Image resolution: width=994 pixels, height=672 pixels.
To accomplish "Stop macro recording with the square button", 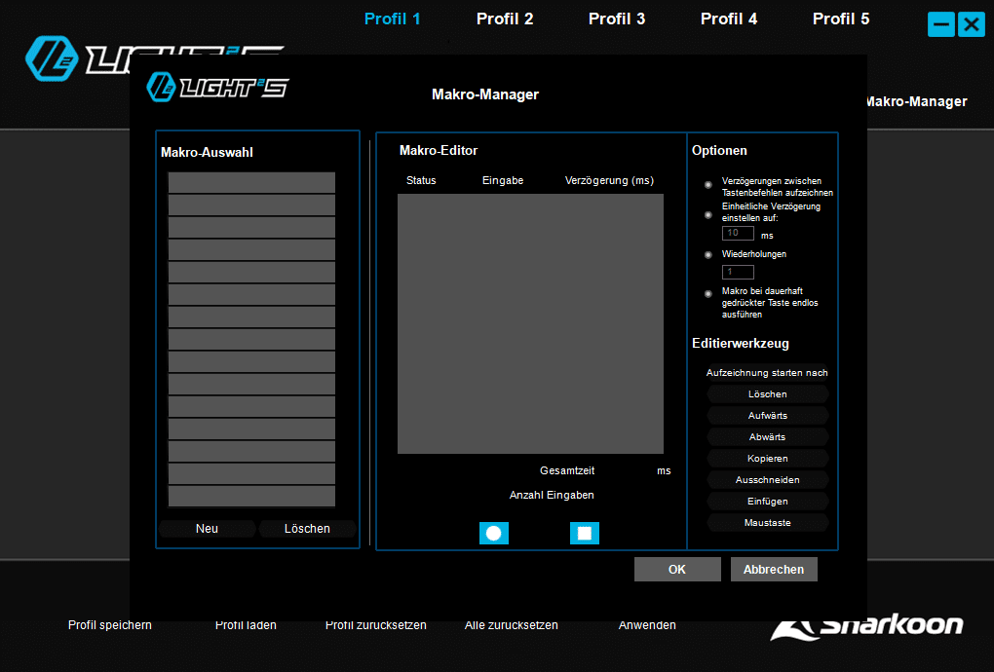I will click(584, 533).
